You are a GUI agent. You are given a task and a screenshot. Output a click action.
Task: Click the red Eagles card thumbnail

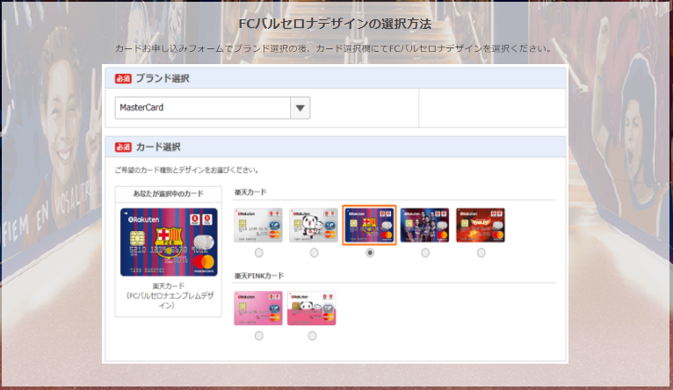click(481, 225)
